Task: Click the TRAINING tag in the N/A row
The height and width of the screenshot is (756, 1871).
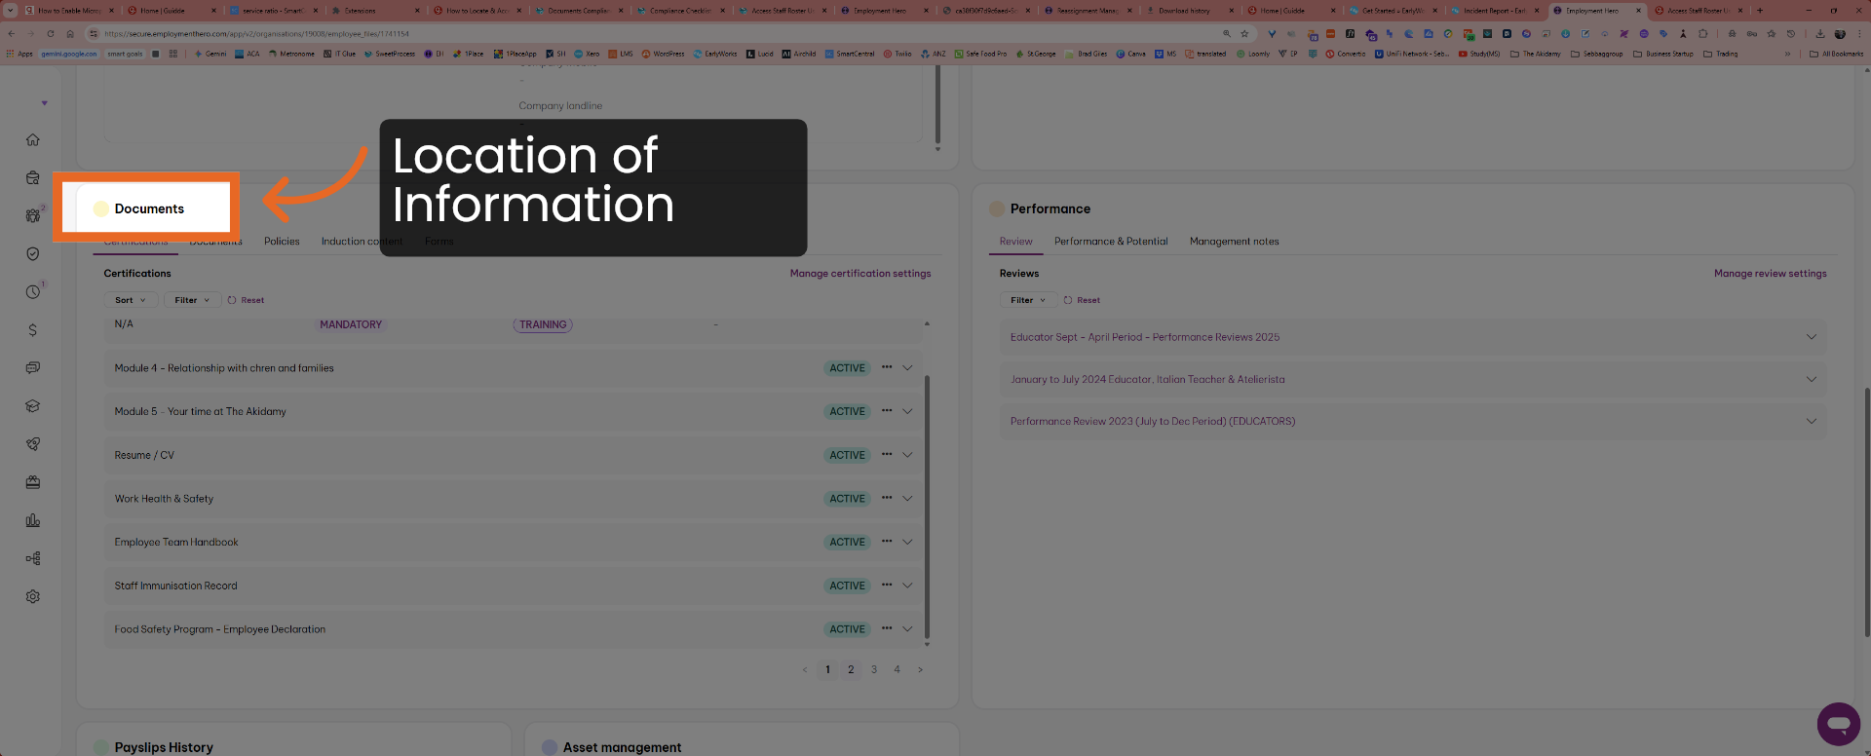Action: (543, 325)
